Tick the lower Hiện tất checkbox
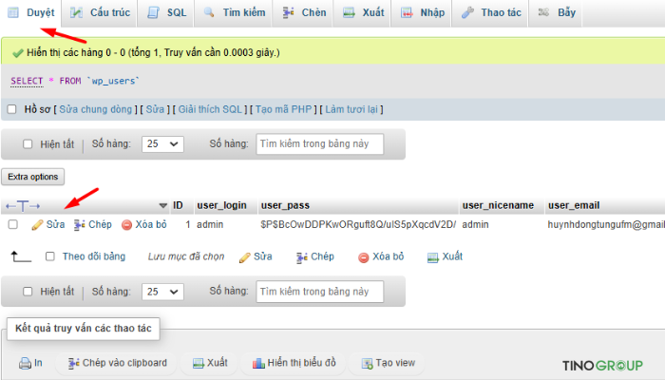Viewport: 665px width, 380px height. point(28,292)
